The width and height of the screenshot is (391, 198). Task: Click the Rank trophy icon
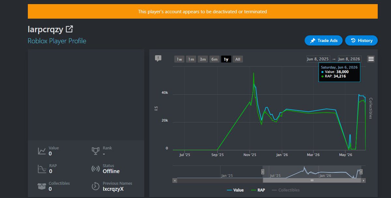pyautogui.click(x=95, y=151)
